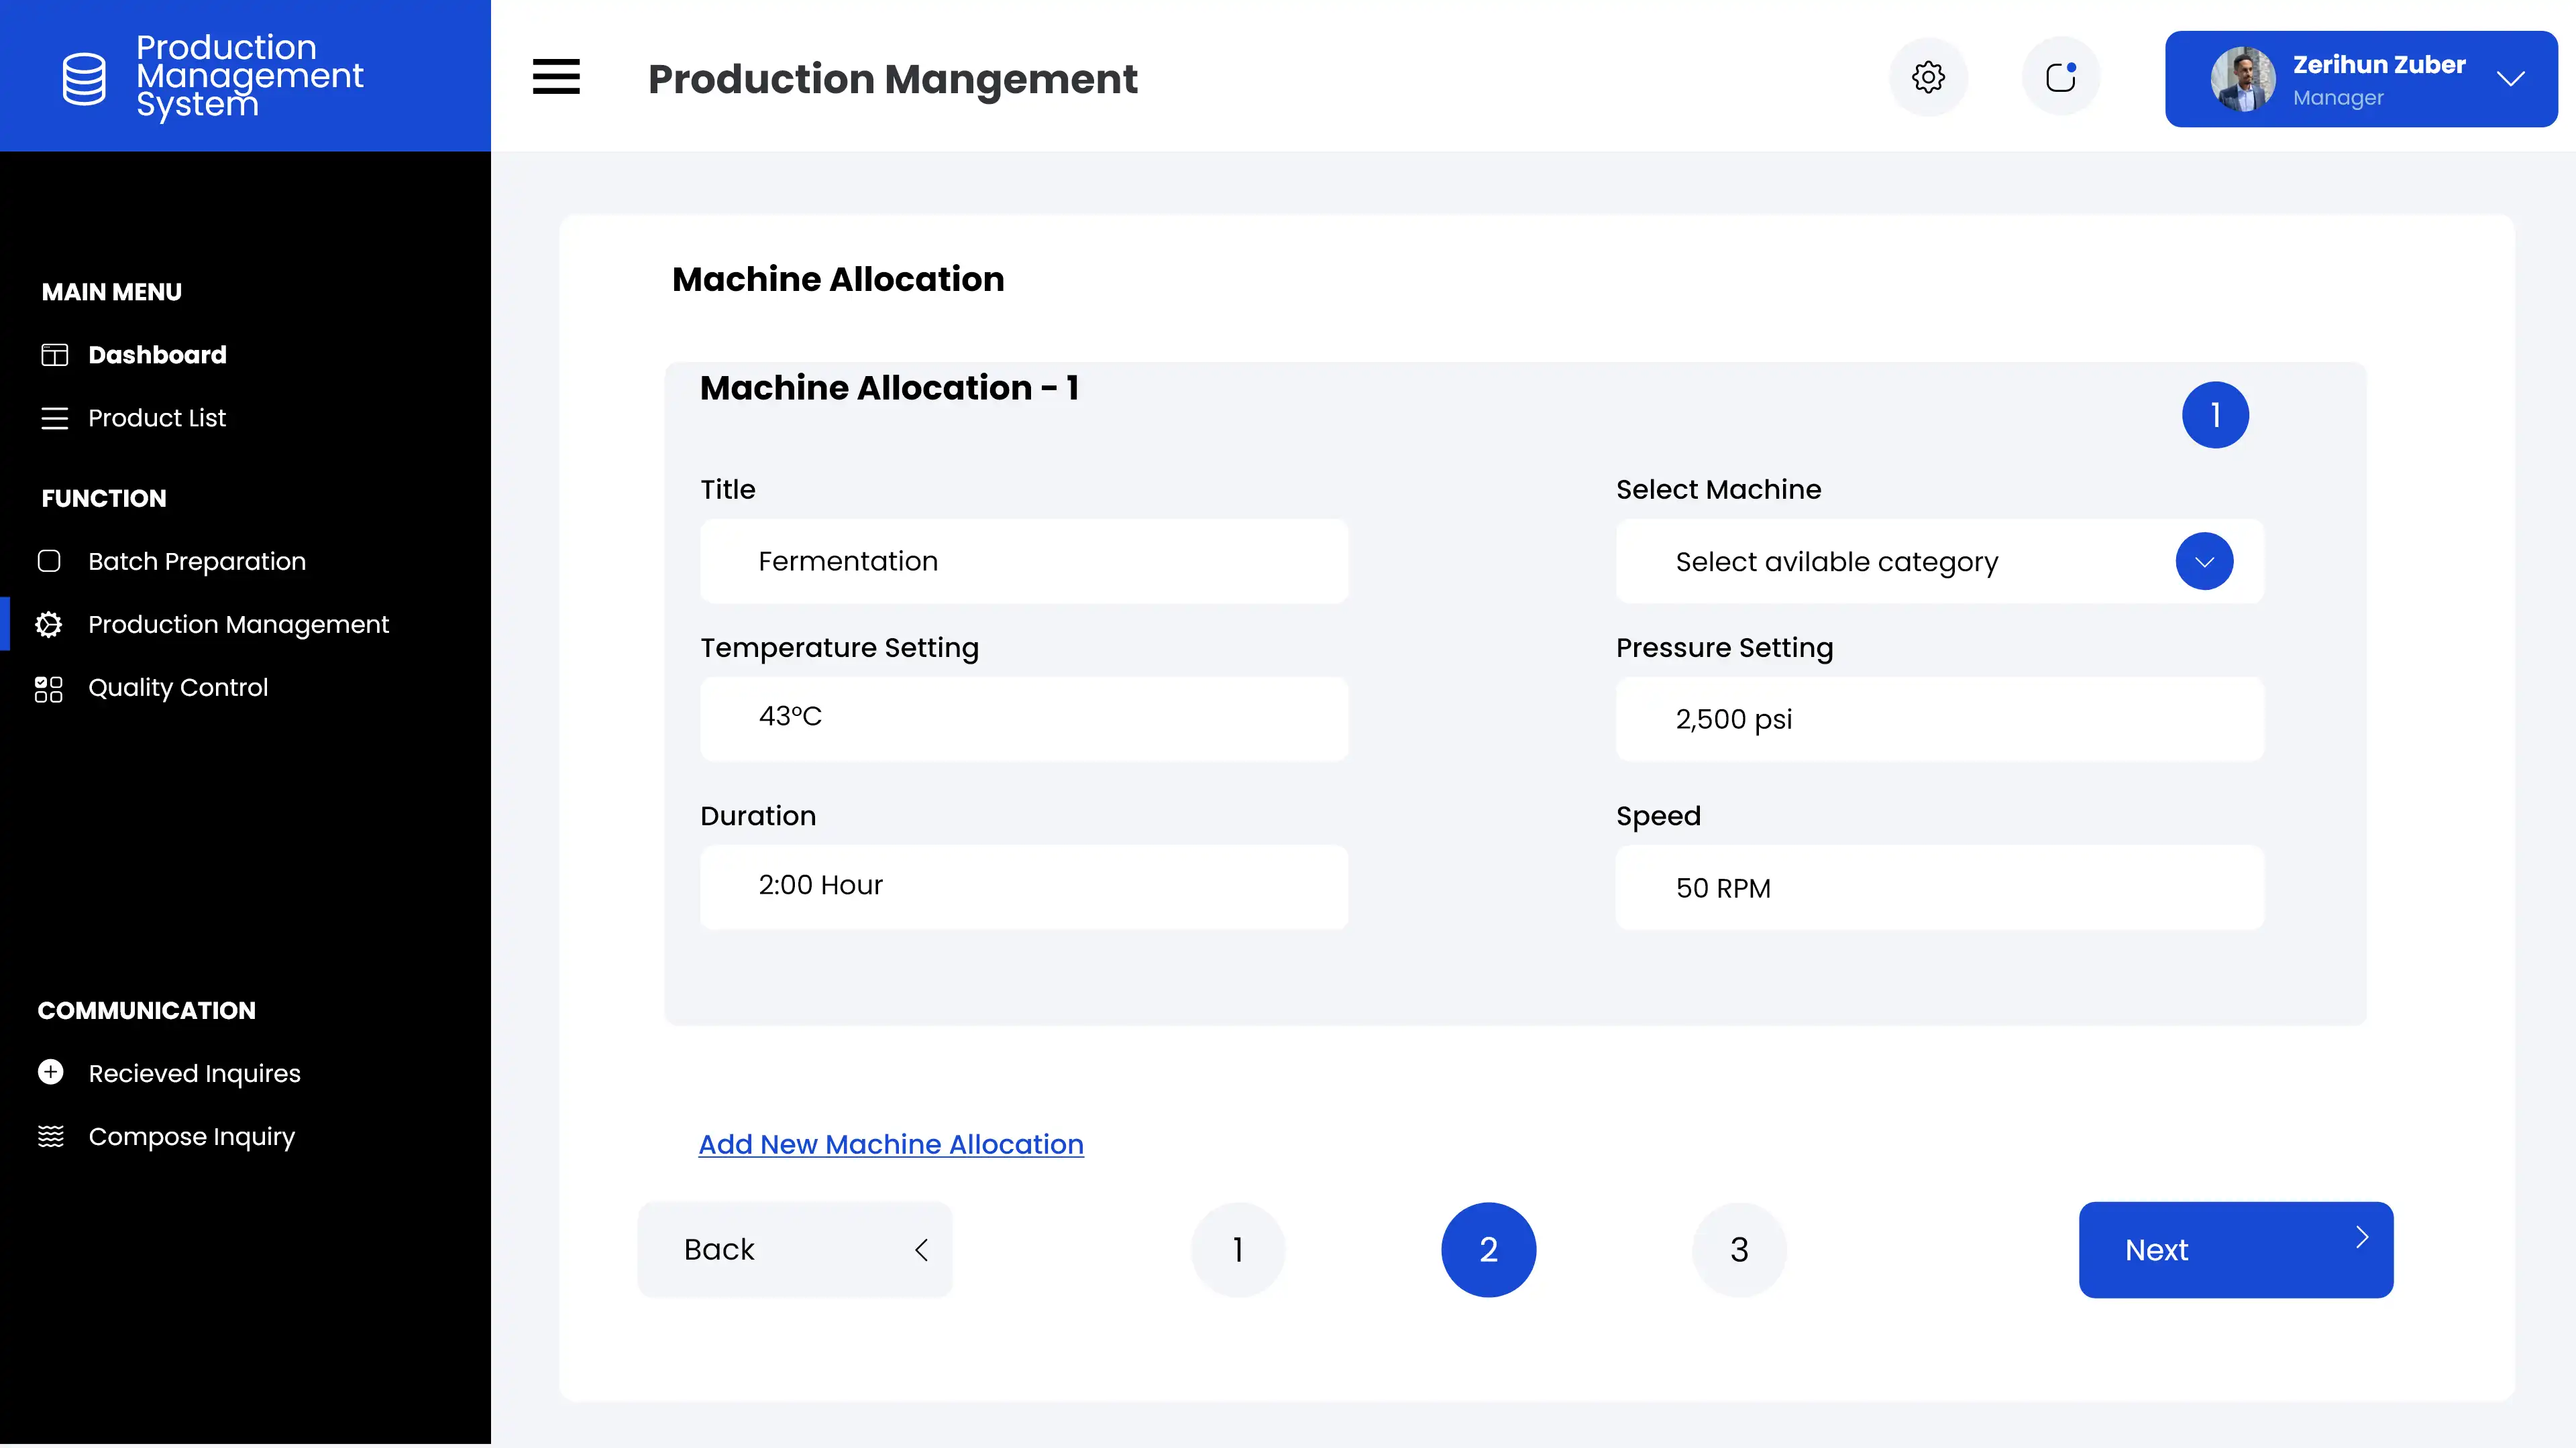2576x1448 pixels.
Task: Click the Recieved Inquires plus icon
Action: pyautogui.click(x=51, y=1073)
